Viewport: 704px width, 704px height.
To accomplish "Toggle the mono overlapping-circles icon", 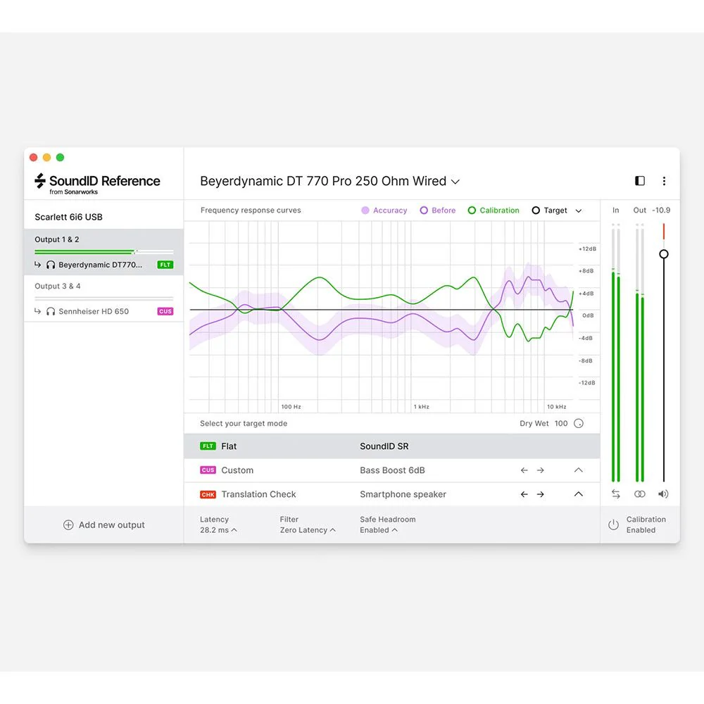I will point(640,494).
